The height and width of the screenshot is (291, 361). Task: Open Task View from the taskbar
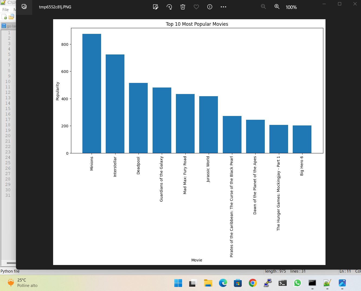coord(193,283)
